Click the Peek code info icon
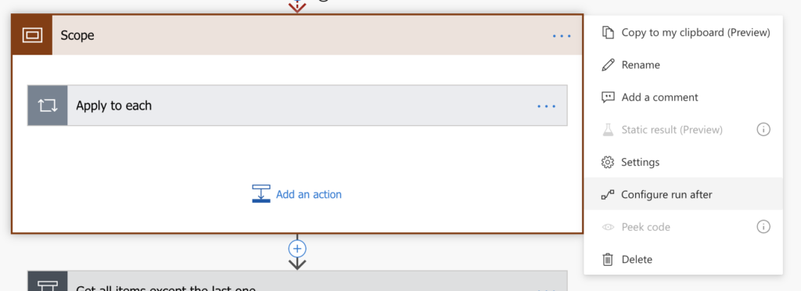 tap(763, 227)
